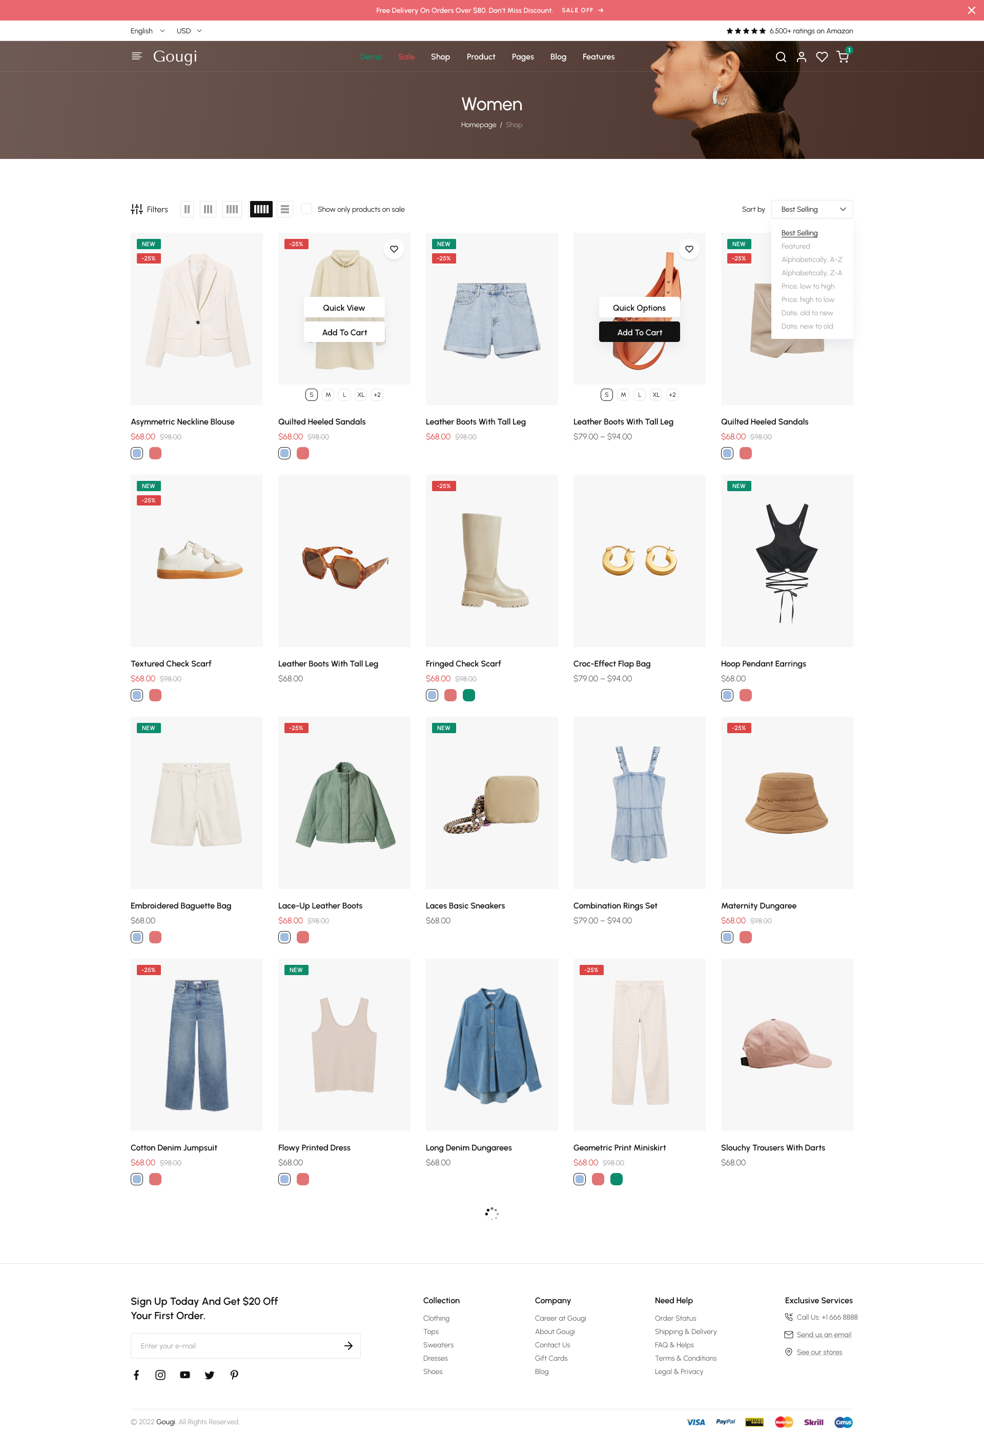Open the Filters panel icon
The image size is (984, 1435).
(x=149, y=209)
